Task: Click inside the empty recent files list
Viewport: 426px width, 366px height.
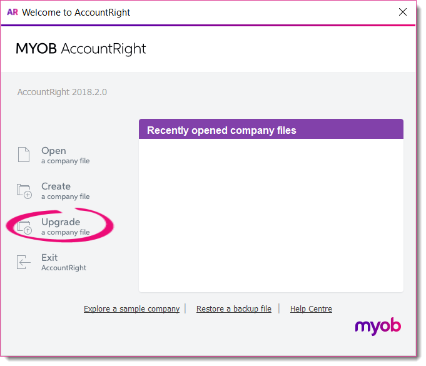Action: [x=271, y=215]
